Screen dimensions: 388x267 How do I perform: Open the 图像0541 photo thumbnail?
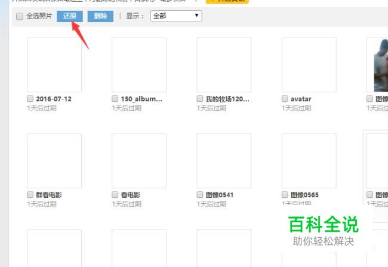tap(224, 161)
